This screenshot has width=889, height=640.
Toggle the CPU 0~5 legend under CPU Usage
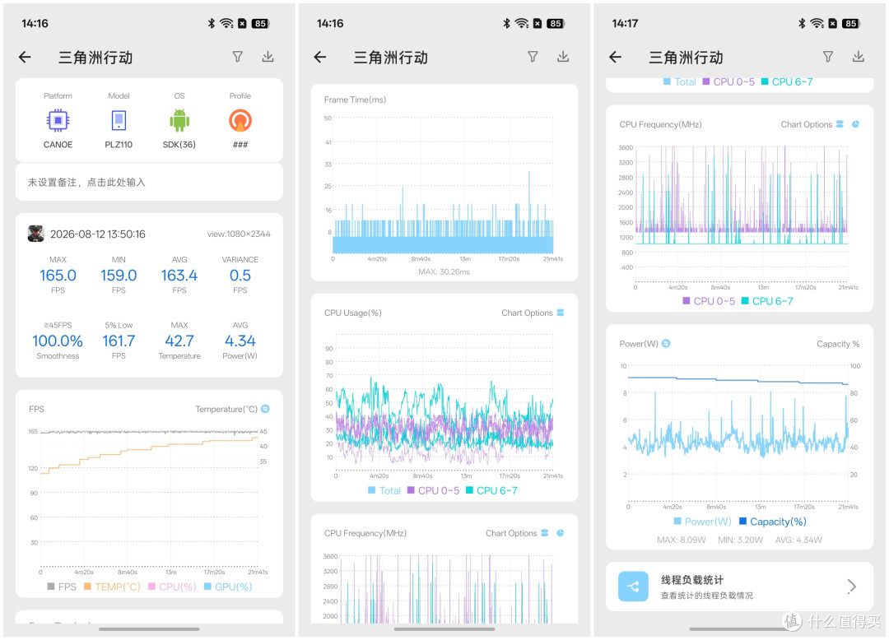click(434, 490)
